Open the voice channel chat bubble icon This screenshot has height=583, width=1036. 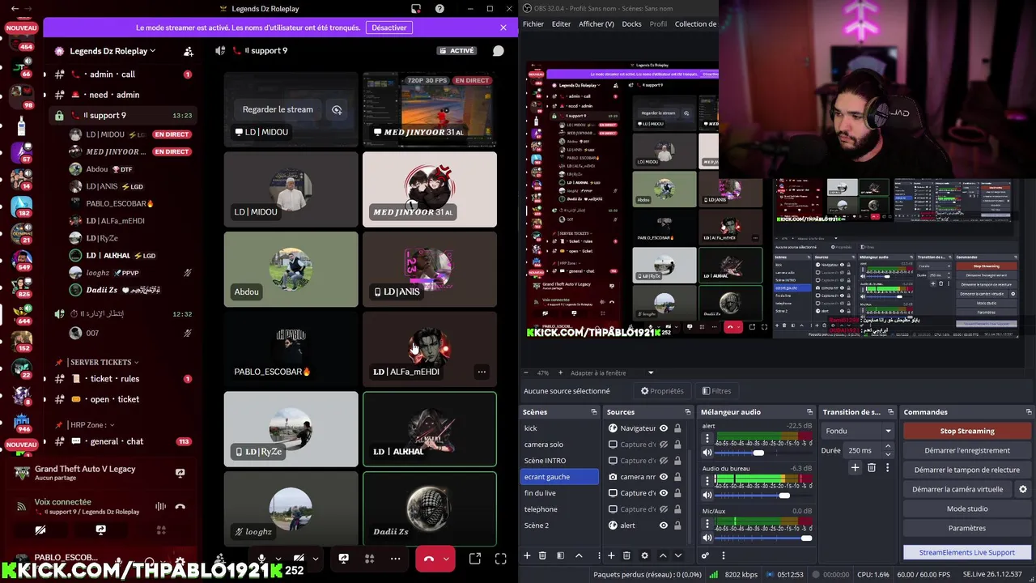tap(499, 50)
